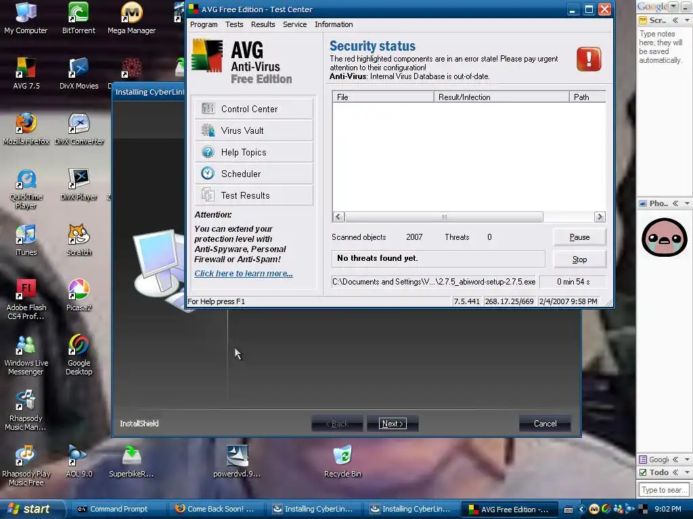Open the Results menu
This screenshot has height=519, width=693.
263,24
